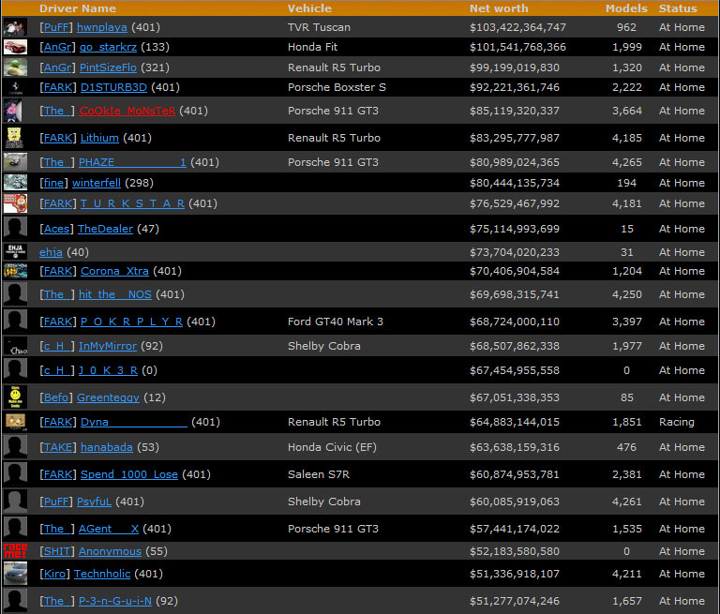Open the D1STURB3D driver profile link

pyautogui.click(x=113, y=87)
